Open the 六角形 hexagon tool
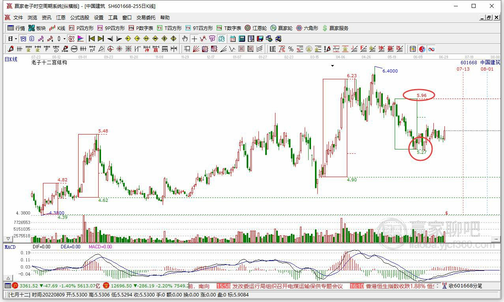The width and height of the screenshot is (504, 302). (x=307, y=28)
